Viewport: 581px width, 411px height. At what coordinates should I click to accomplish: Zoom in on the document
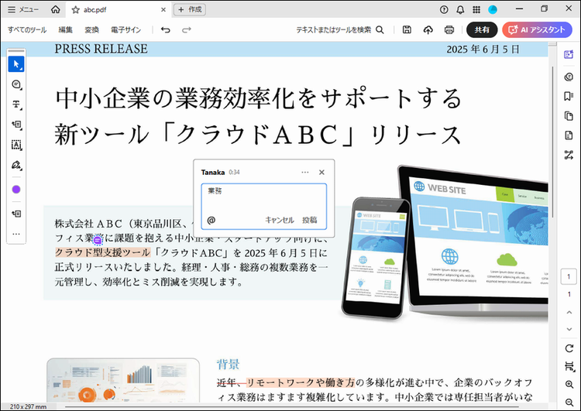click(x=569, y=385)
